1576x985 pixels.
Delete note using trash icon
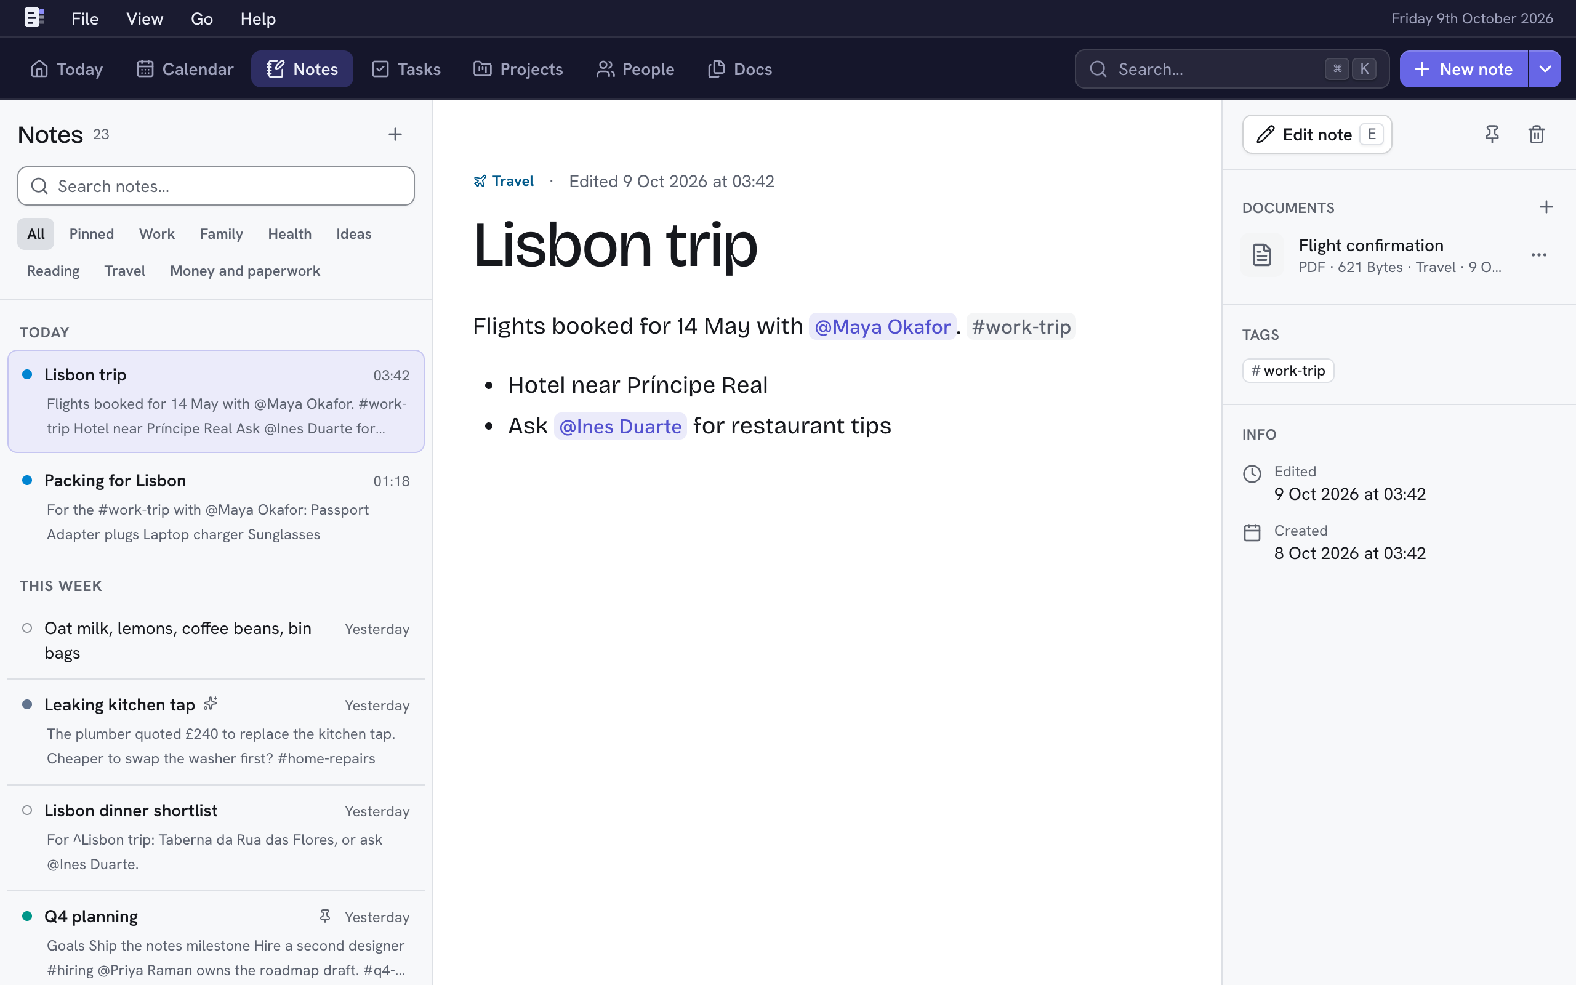pos(1536,134)
